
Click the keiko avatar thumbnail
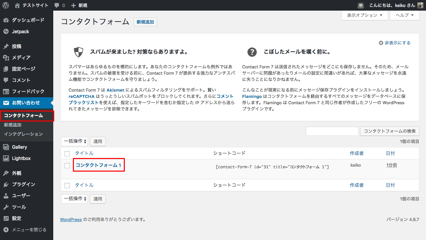pyautogui.click(x=420, y=5)
